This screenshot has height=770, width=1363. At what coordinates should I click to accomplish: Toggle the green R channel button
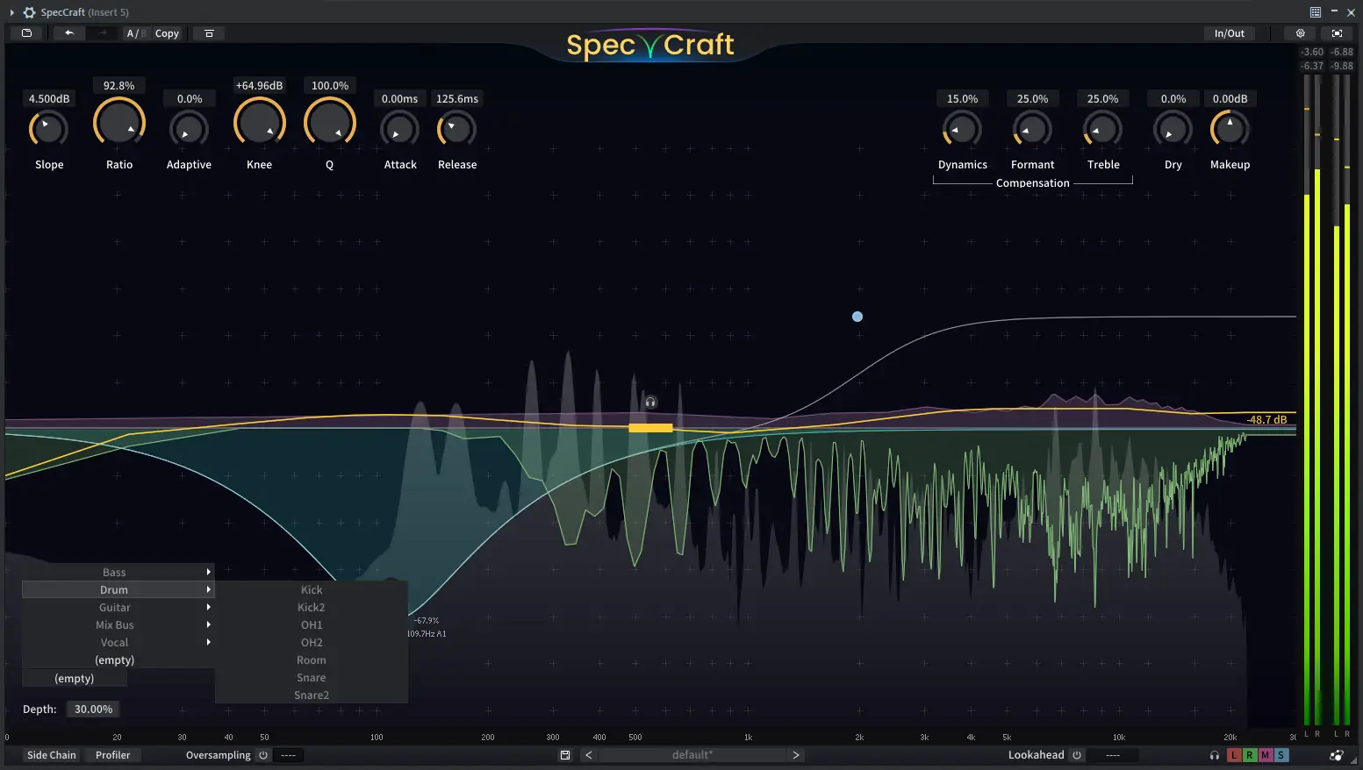coord(1250,755)
